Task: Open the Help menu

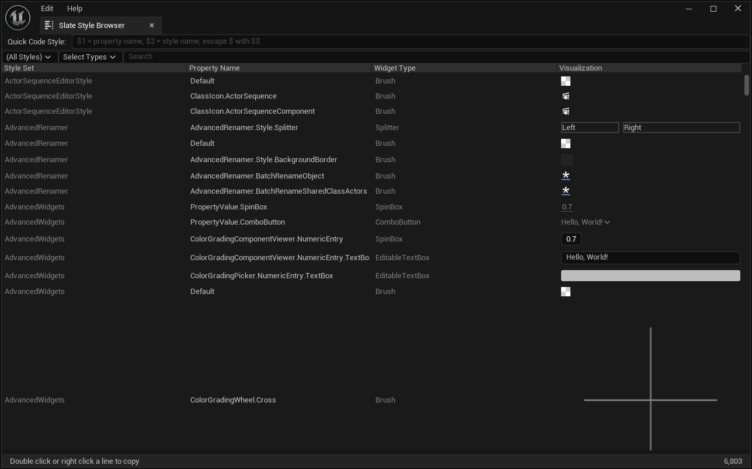Action: click(75, 9)
